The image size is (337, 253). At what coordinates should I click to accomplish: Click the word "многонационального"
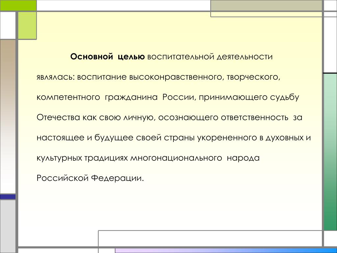click(176, 158)
